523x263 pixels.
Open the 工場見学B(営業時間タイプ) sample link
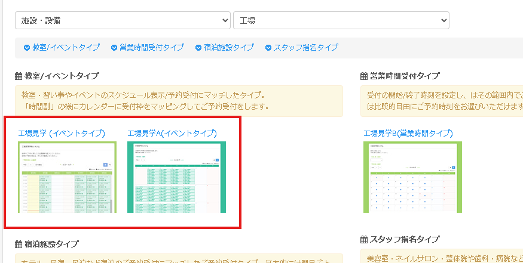(408, 134)
